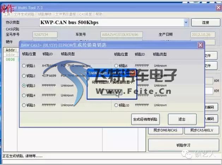Viewport: 222px width, 165px height.
Task: Select the 钥匙4 radio button
Action: coord(24,95)
